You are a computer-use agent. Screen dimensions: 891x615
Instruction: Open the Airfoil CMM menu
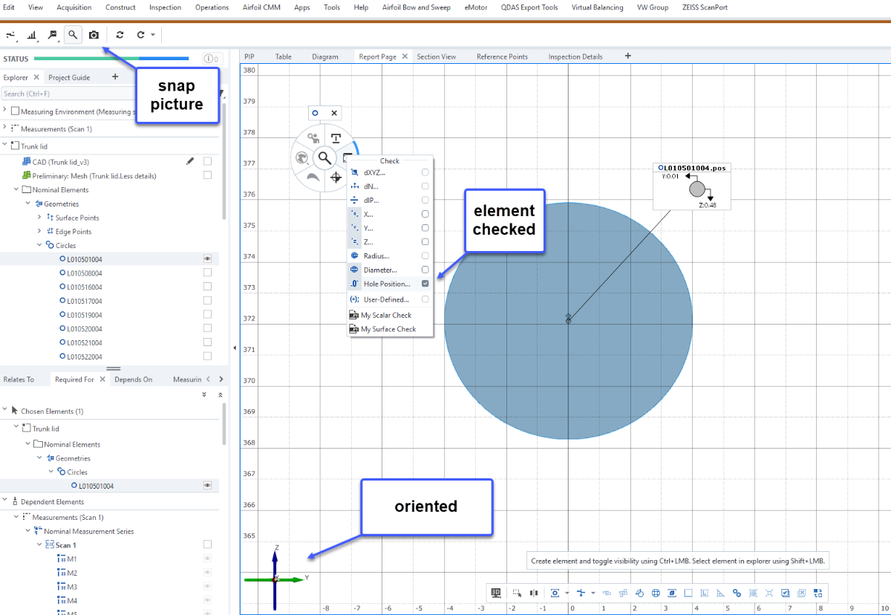click(x=263, y=7)
